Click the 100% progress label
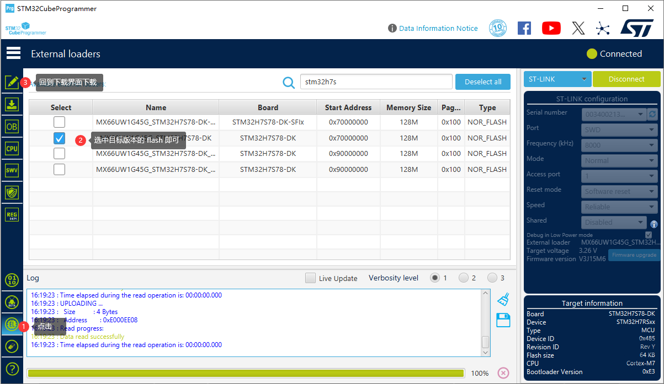The height and width of the screenshot is (384, 664). pos(480,373)
